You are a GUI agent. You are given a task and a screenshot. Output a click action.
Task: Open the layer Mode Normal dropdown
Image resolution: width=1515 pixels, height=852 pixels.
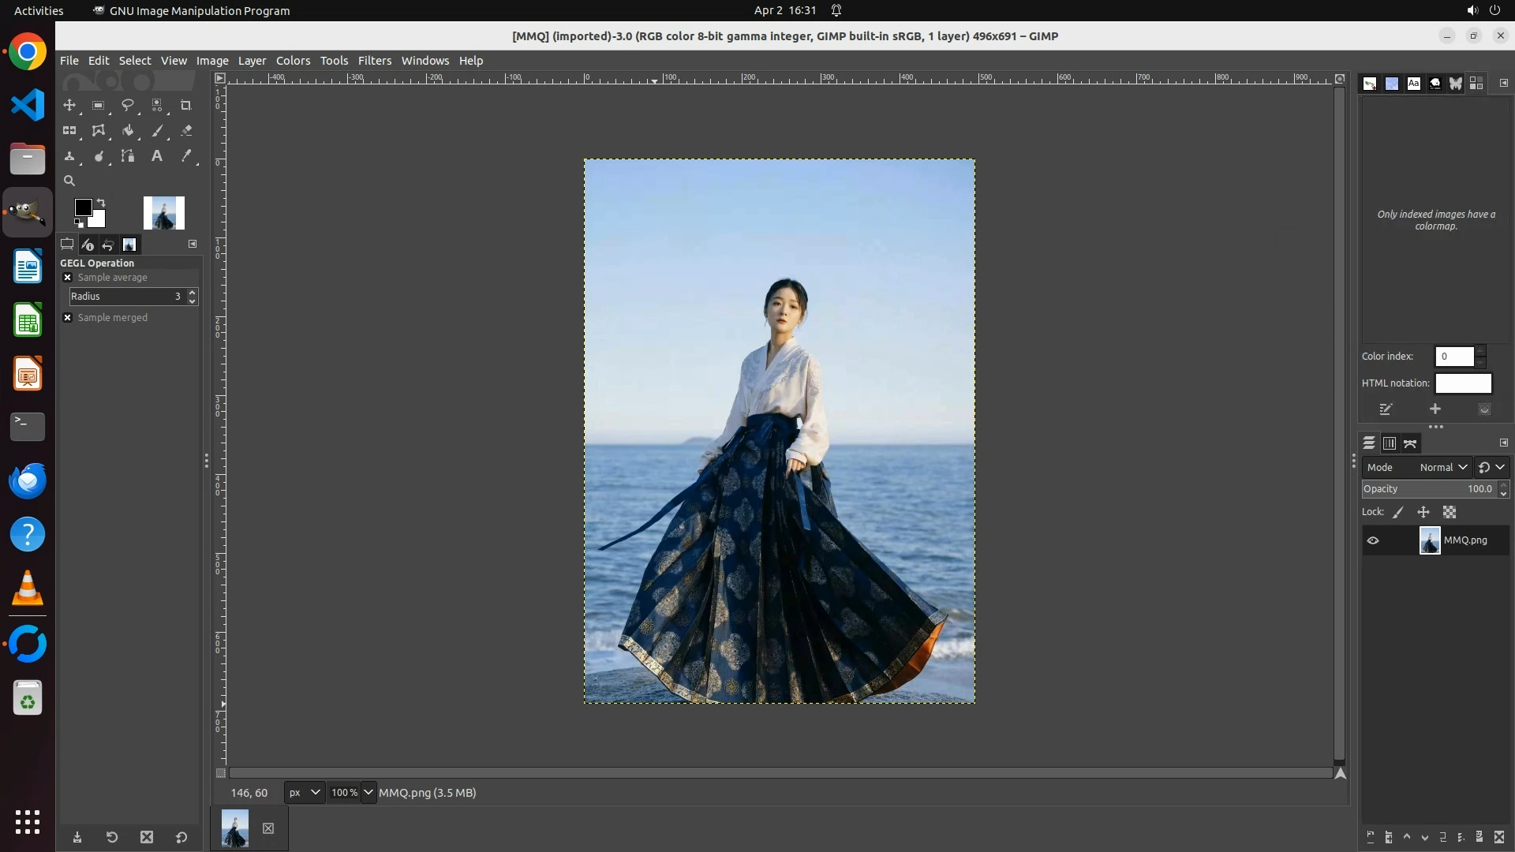1442,467
